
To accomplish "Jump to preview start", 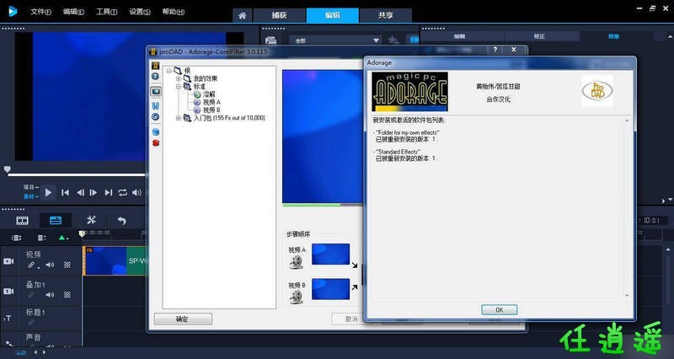I will click(x=65, y=193).
